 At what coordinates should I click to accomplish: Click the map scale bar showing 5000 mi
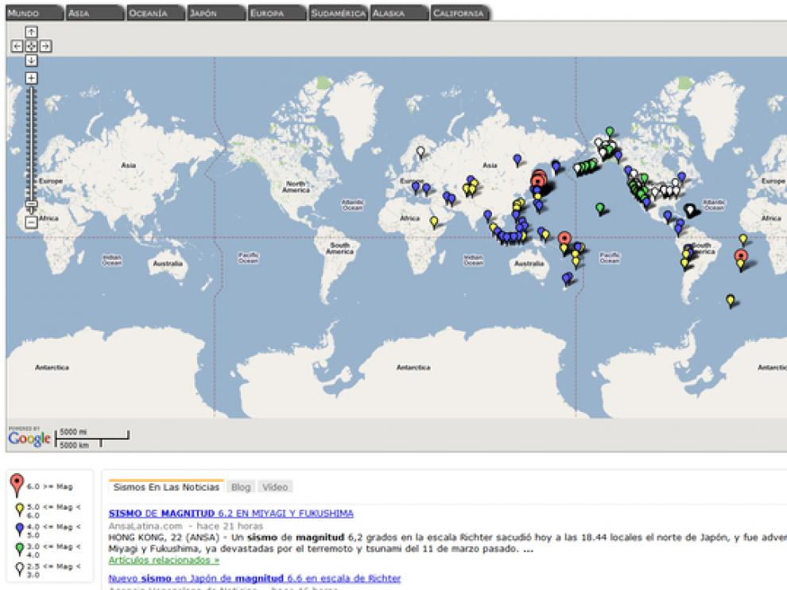coord(92,438)
